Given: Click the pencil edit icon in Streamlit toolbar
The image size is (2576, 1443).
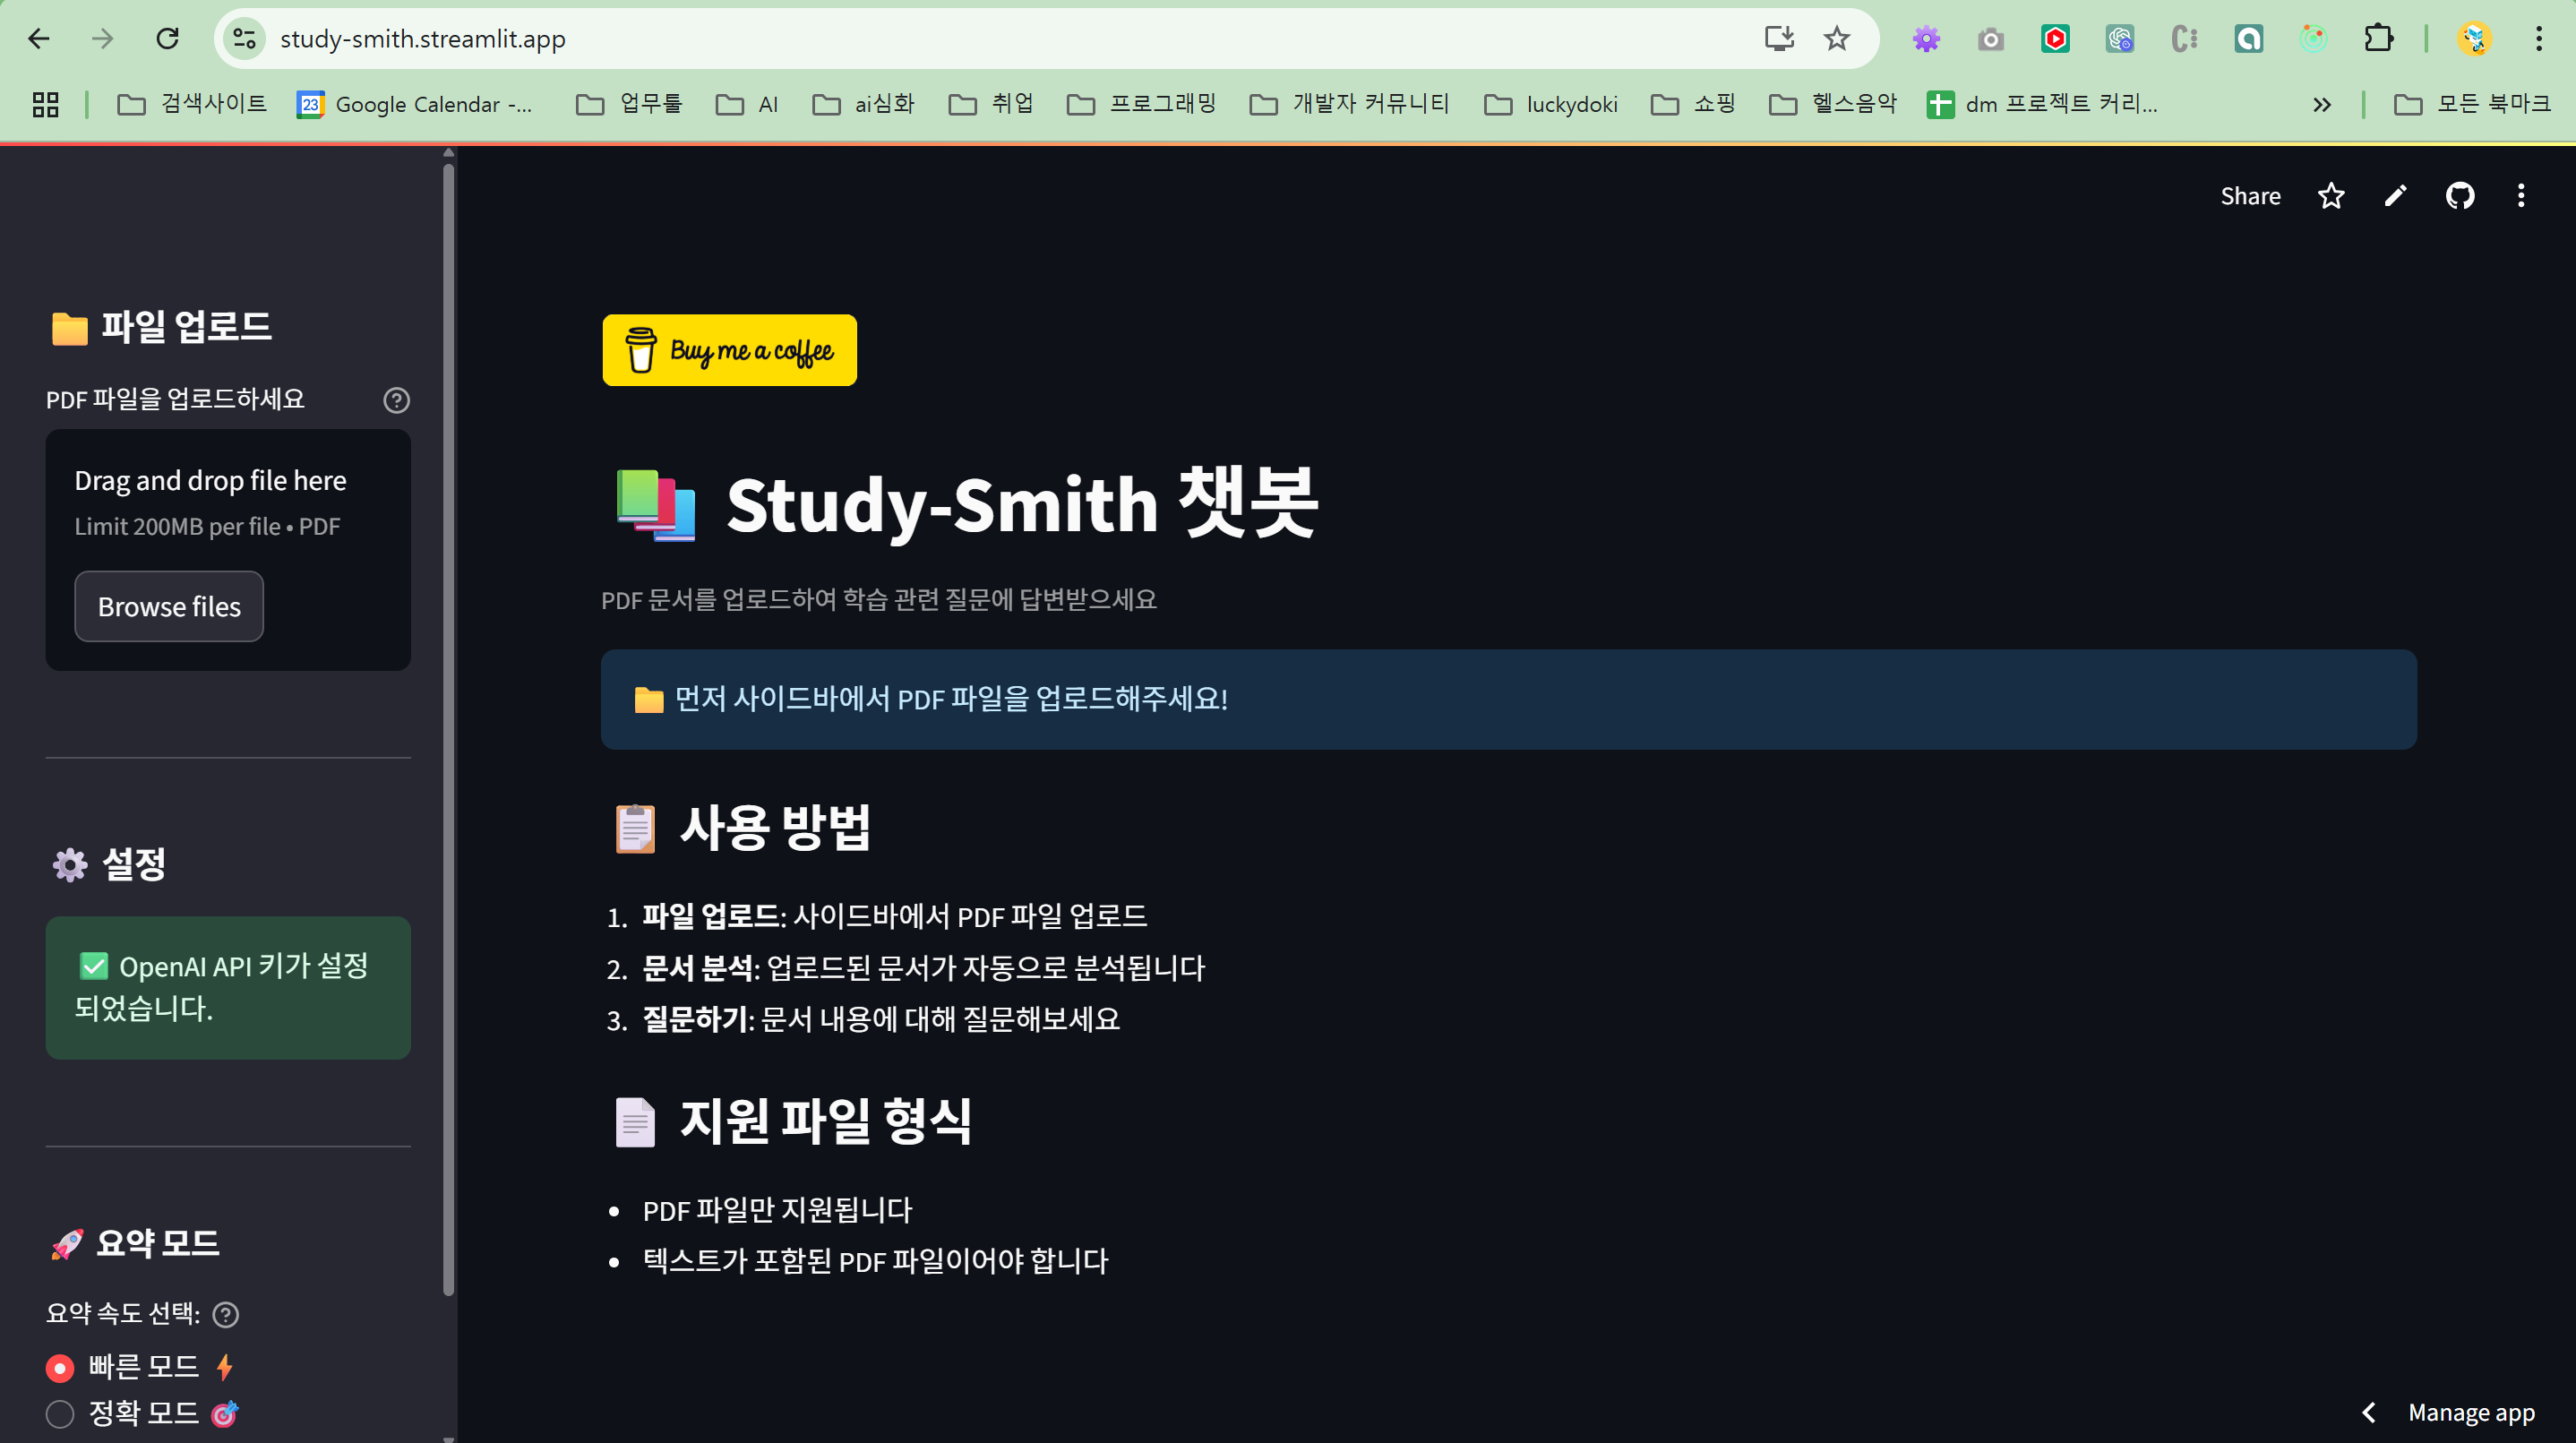Looking at the screenshot, I should pos(2395,196).
